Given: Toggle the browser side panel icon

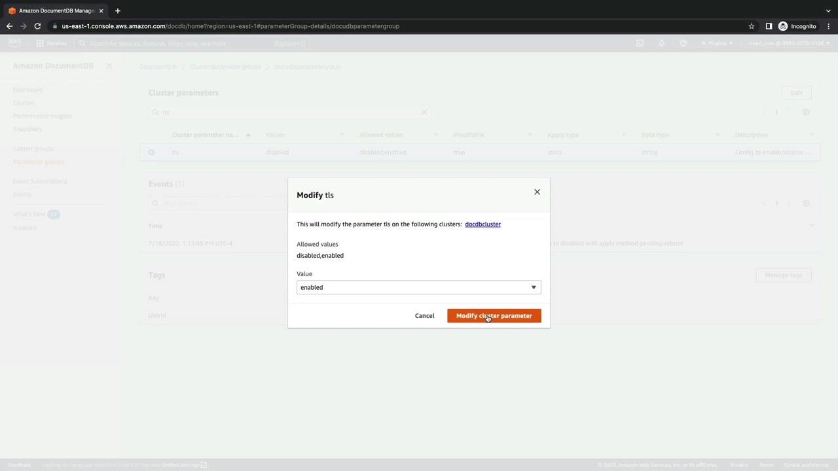Looking at the screenshot, I should (769, 26).
